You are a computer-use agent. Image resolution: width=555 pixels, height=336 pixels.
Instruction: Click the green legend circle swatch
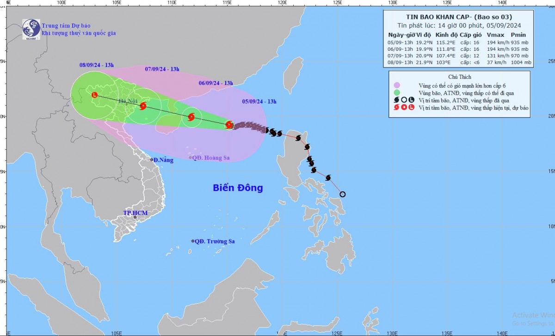(397, 92)
